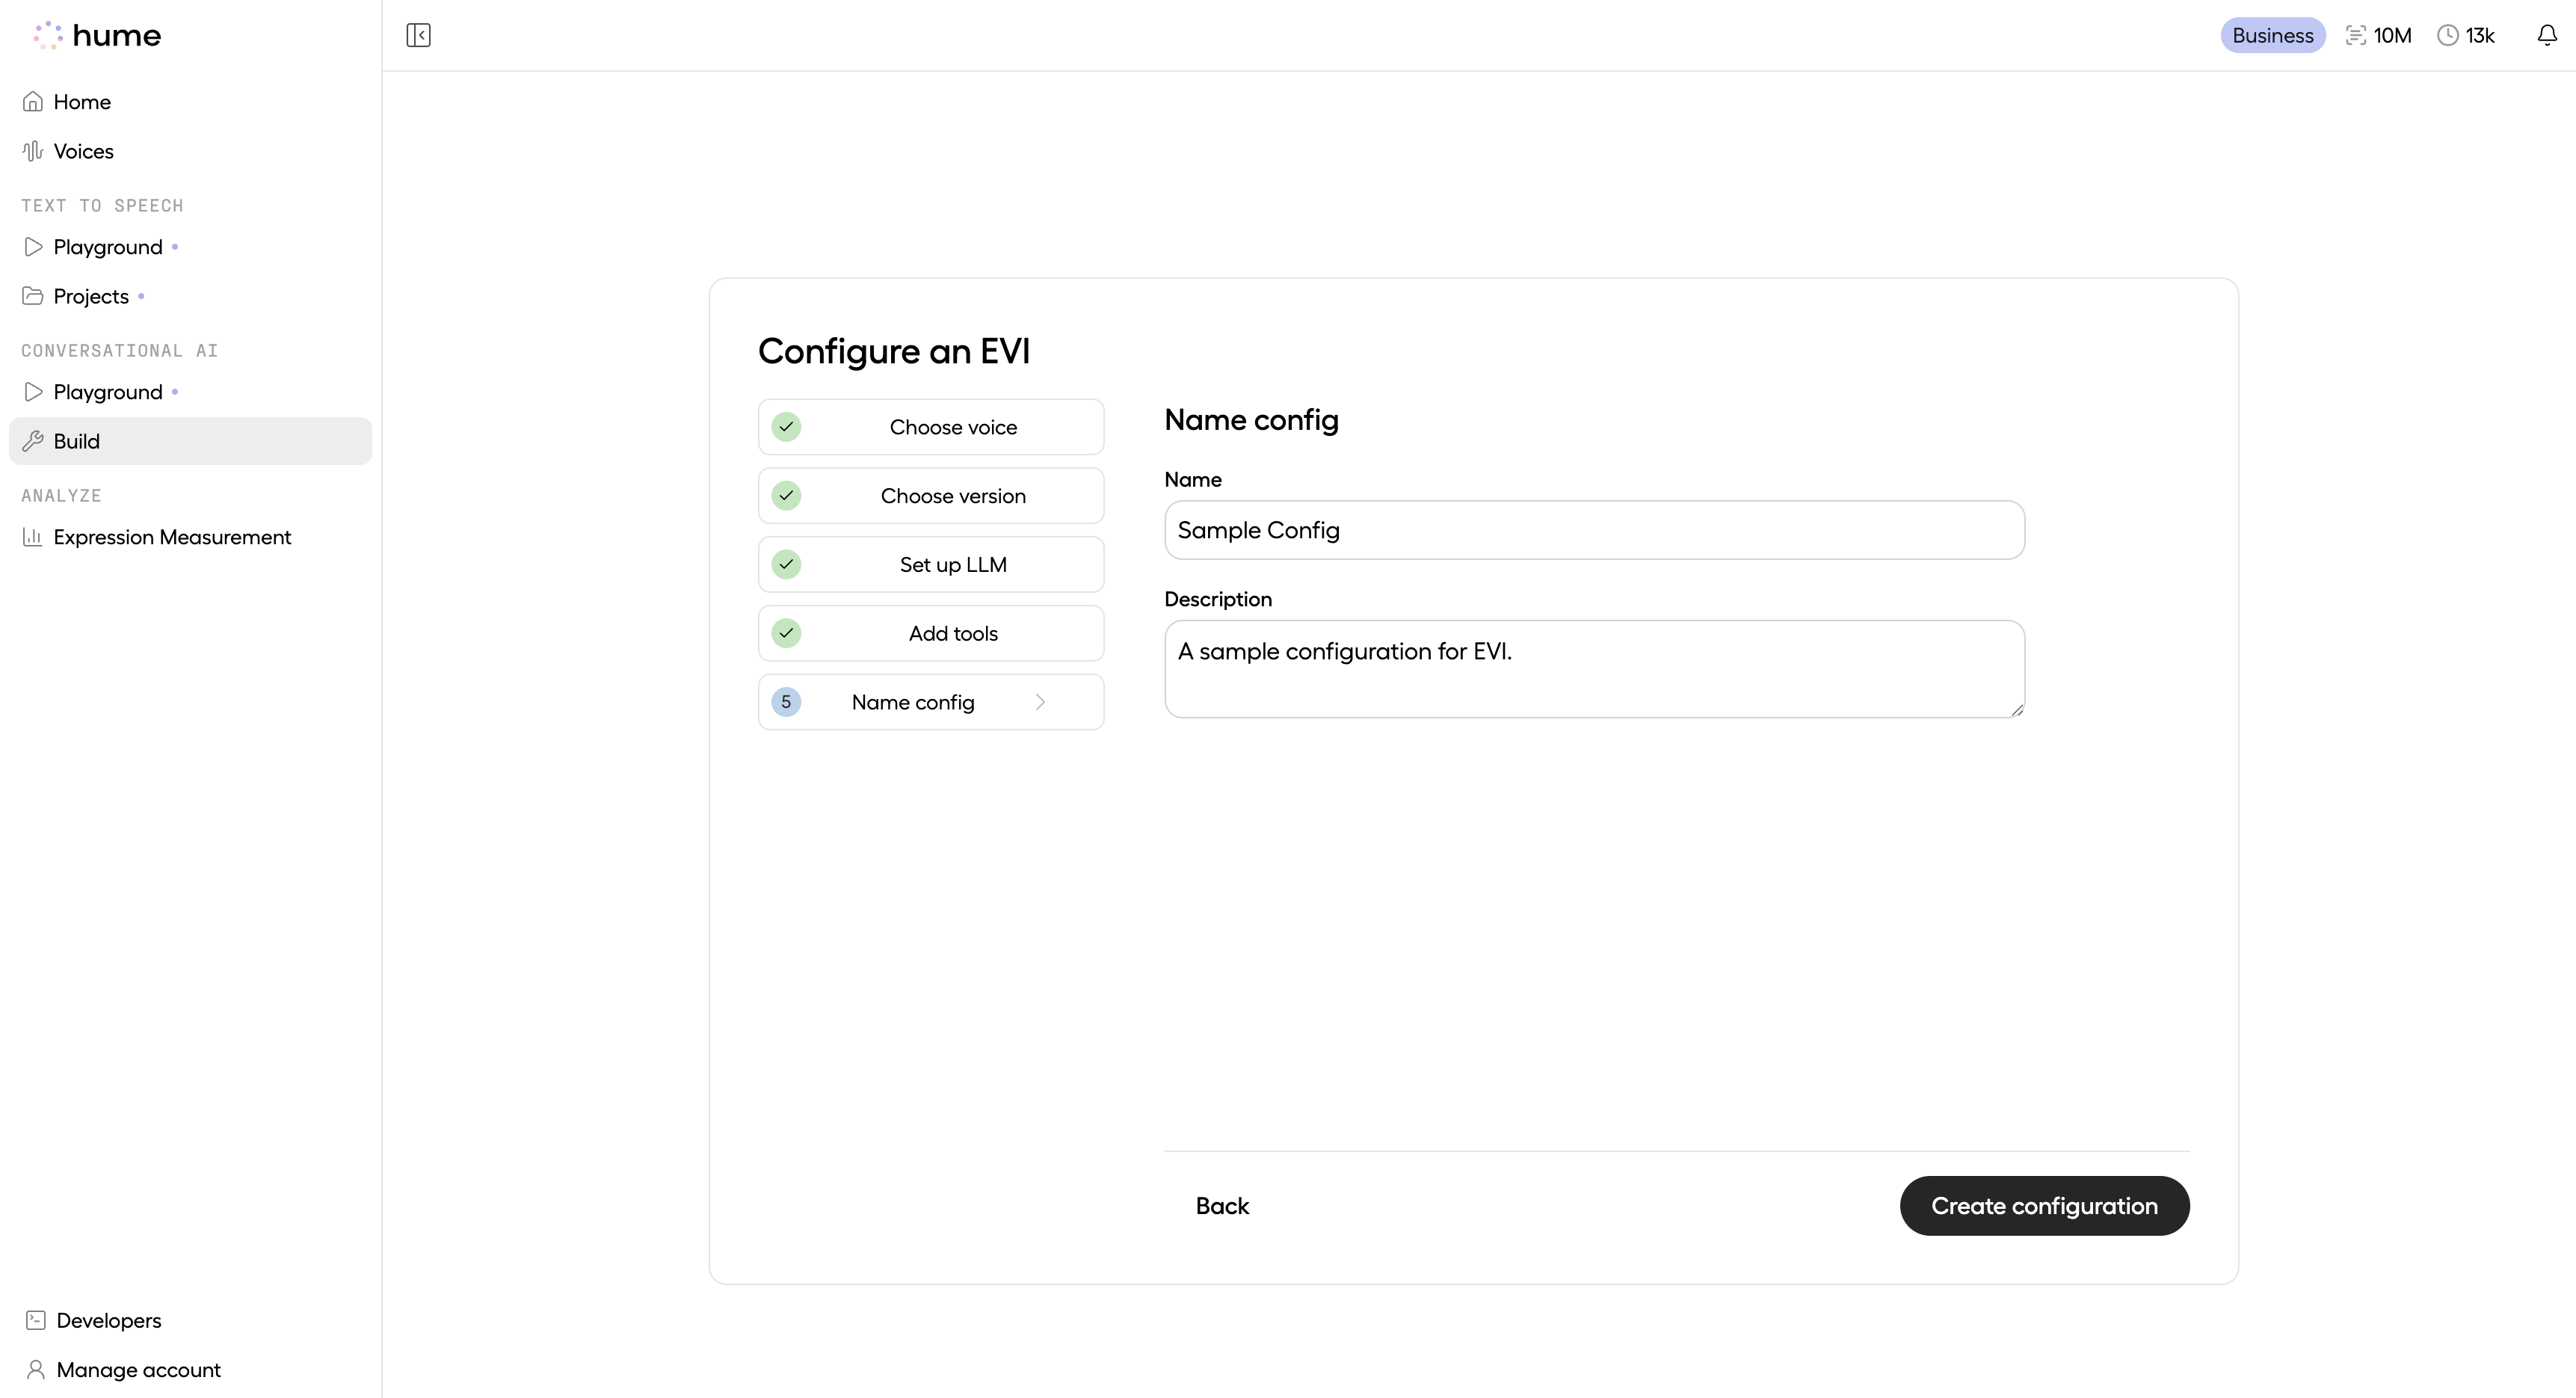Image resolution: width=2576 pixels, height=1398 pixels.
Task: Open Expression Measurement chart icon
Action: click(x=32, y=537)
